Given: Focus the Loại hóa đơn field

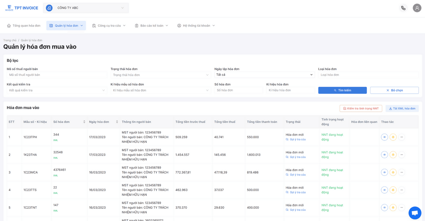Looking at the screenshot, I should coord(368,75).
